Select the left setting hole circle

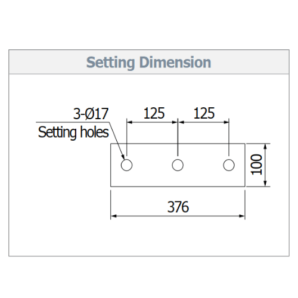[x=126, y=165]
